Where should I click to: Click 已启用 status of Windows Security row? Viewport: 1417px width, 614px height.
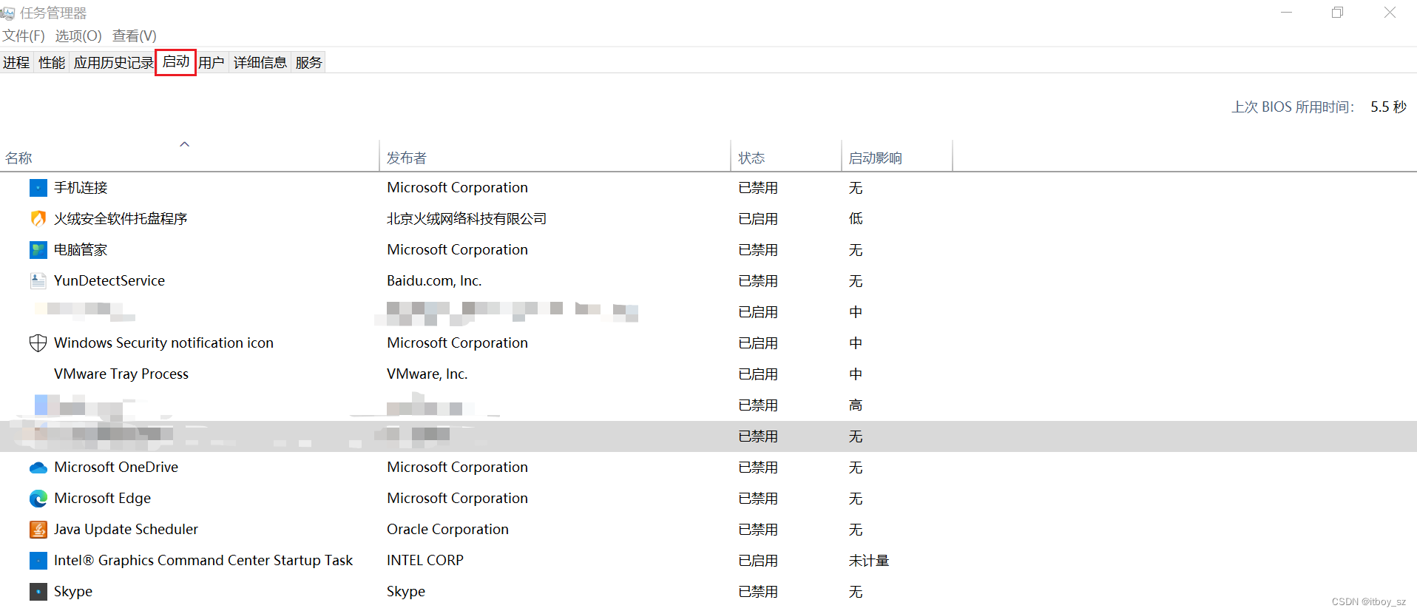tap(758, 343)
